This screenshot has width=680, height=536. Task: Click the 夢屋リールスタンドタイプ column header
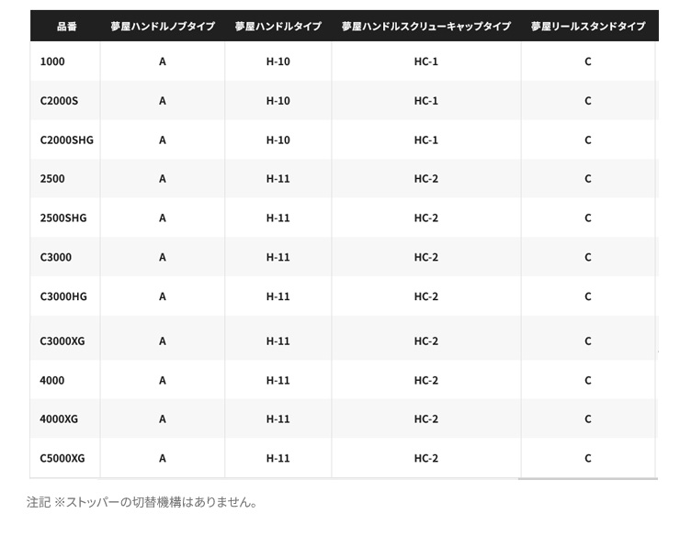tap(588, 27)
